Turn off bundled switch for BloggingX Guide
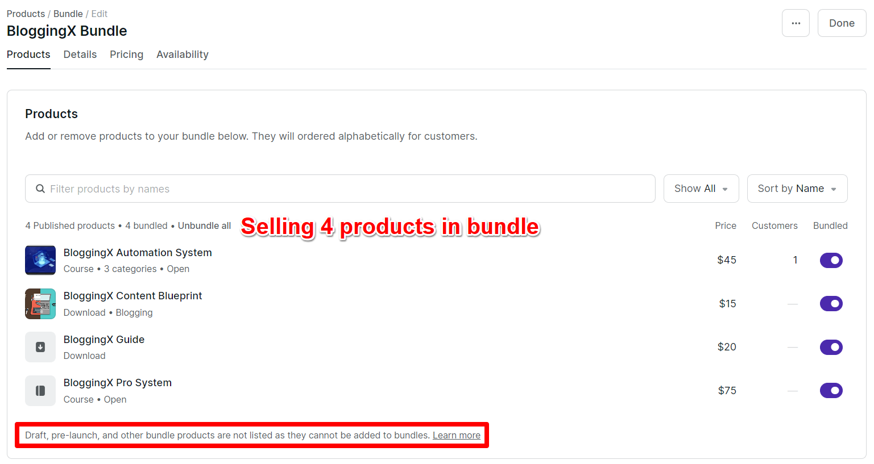The width and height of the screenshot is (874, 464). coord(831,347)
